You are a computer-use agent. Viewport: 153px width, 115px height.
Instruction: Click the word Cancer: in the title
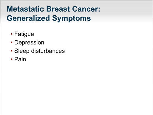pos(86,9)
